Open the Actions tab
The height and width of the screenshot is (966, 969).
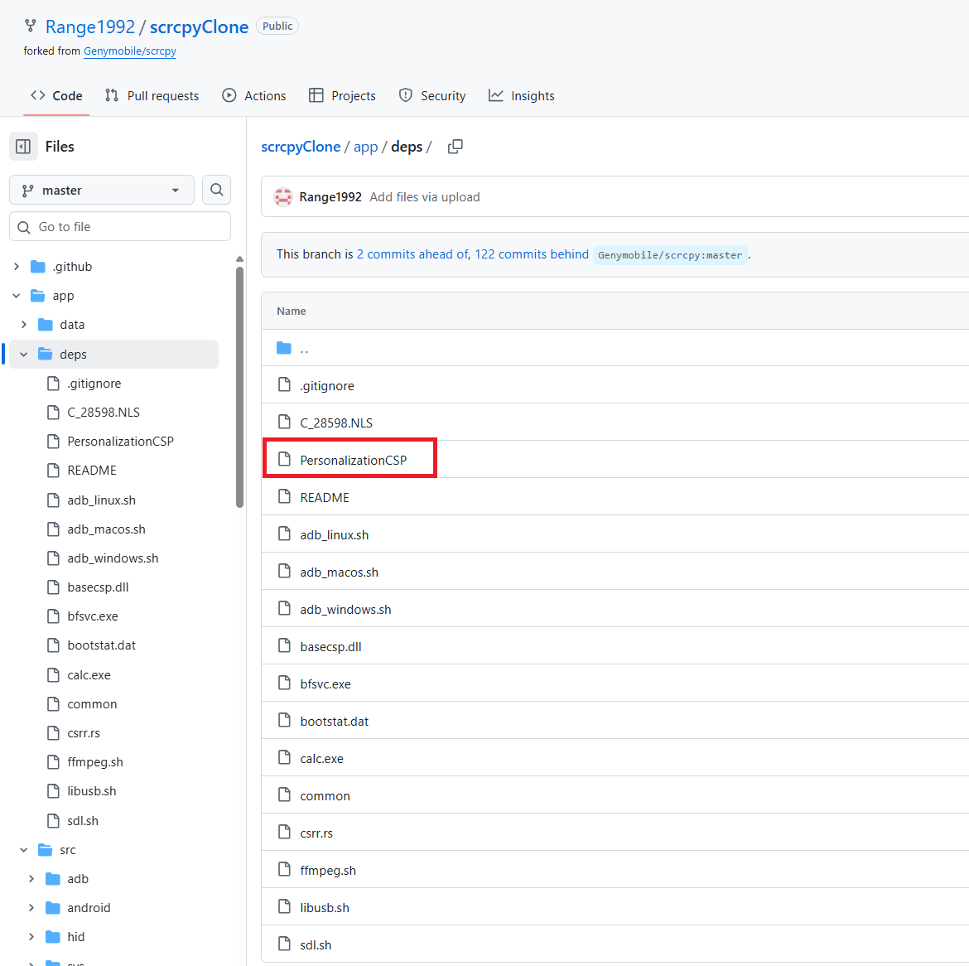254,96
